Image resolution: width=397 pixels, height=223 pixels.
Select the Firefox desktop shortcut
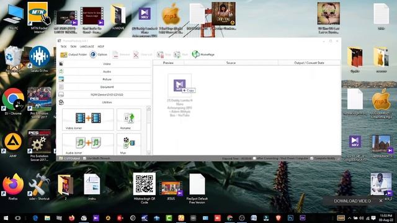pos(13,187)
